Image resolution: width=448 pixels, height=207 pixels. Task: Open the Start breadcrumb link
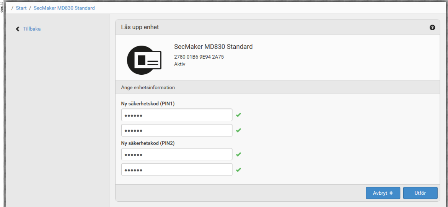(21, 8)
